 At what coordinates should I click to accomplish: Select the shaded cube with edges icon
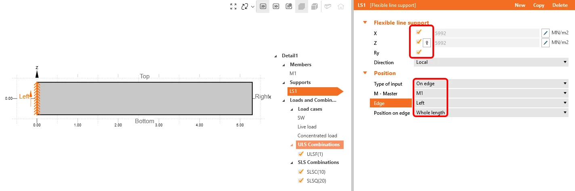[x=315, y=6]
